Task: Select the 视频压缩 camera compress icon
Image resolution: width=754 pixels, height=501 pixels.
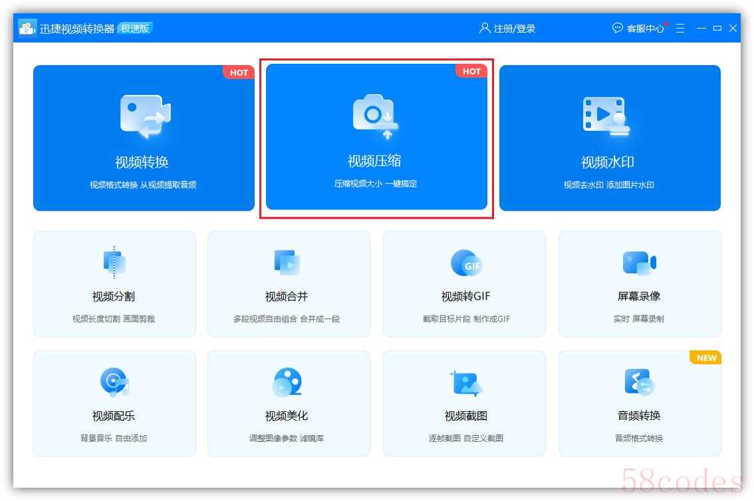Action: click(x=376, y=116)
